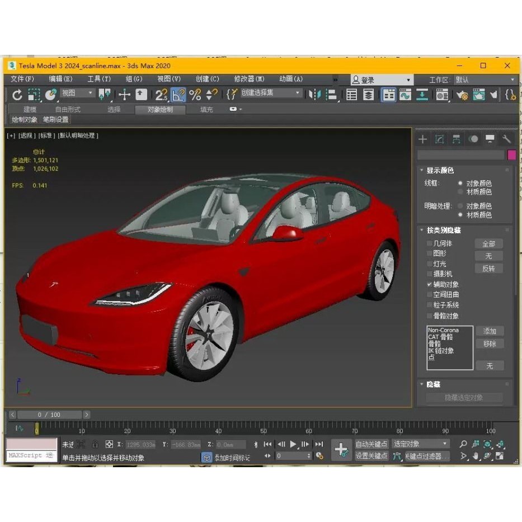Click the Select and Manipulate cross icon
Viewport: 522px width, 522px height.
pyautogui.click(x=124, y=95)
